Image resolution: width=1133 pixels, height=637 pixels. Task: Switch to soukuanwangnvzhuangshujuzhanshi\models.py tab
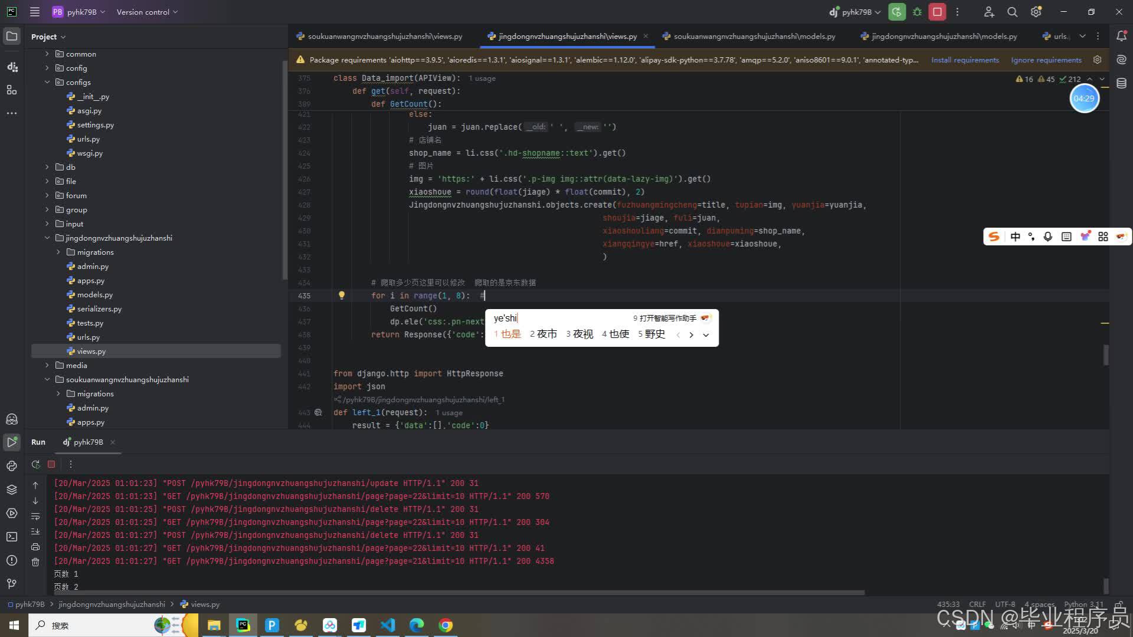tap(754, 36)
